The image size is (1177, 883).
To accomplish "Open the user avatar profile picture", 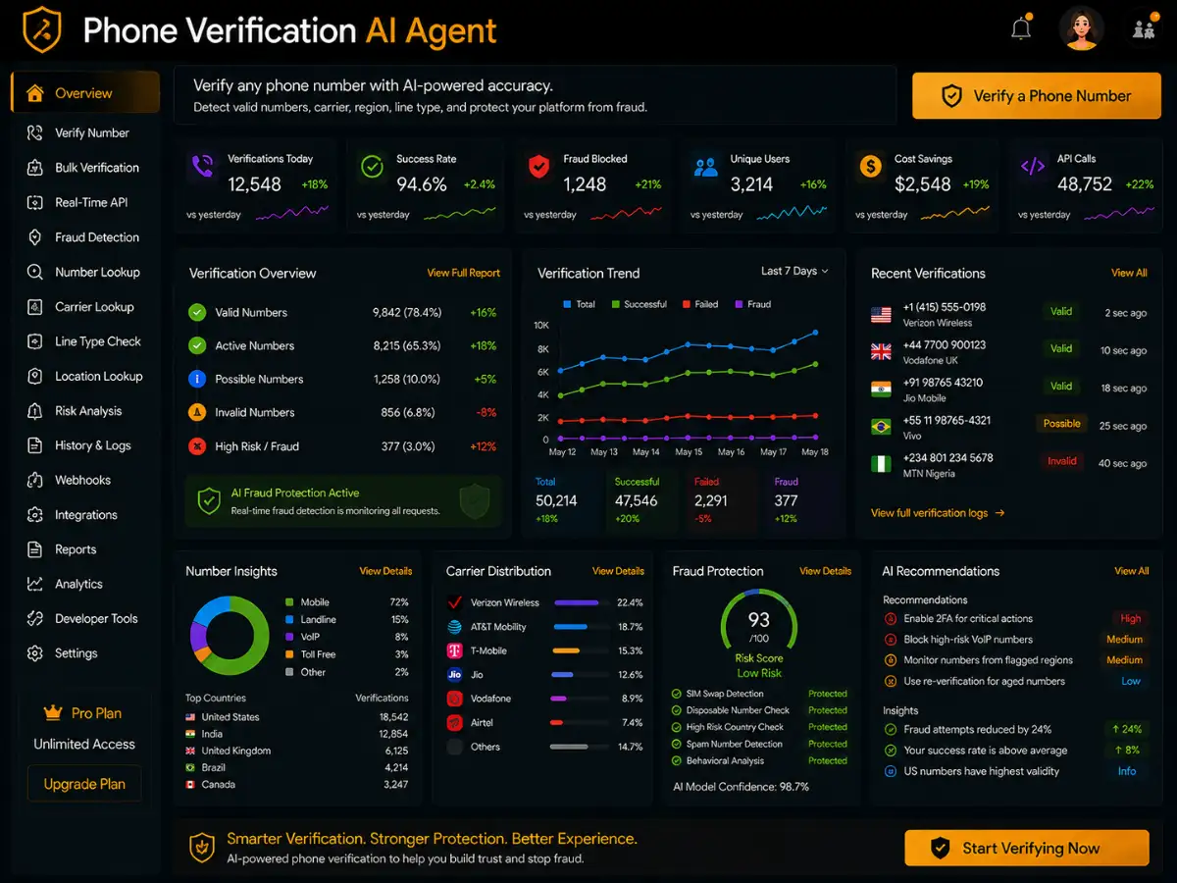I will point(1082,29).
